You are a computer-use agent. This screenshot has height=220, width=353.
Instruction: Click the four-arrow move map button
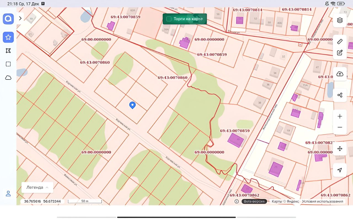340,149
